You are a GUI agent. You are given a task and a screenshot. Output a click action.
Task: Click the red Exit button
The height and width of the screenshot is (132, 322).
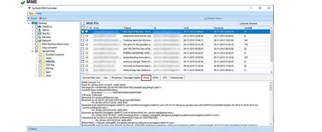tap(43, 18)
